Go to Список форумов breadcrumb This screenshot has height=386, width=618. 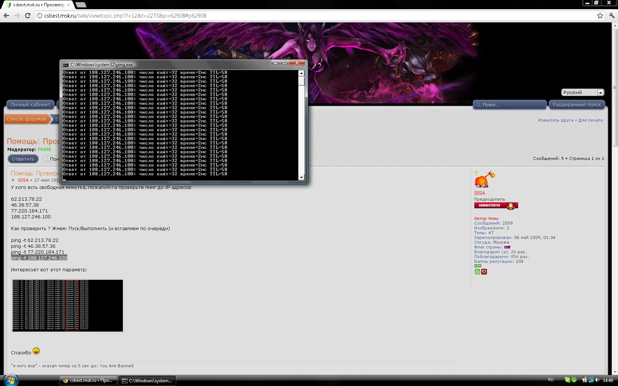click(x=26, y=119)
